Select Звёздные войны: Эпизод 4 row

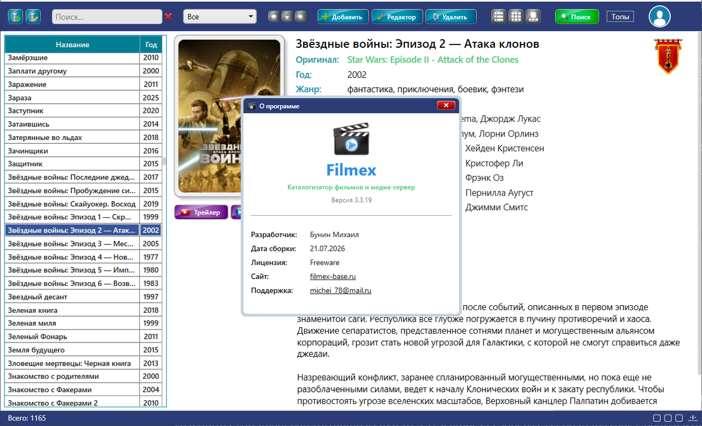pos(83,256)
